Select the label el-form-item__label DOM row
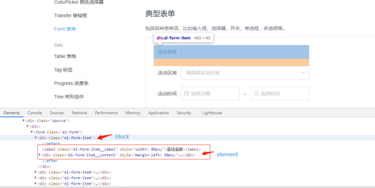 click(x=121, y=150)
